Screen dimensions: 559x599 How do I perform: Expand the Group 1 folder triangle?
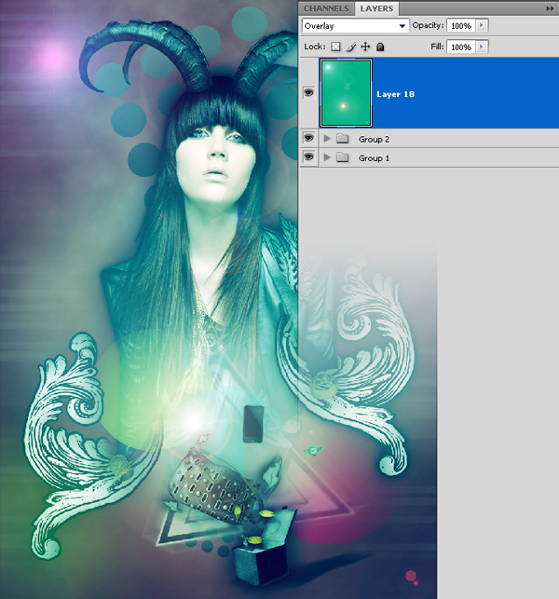tap(327, 157)
